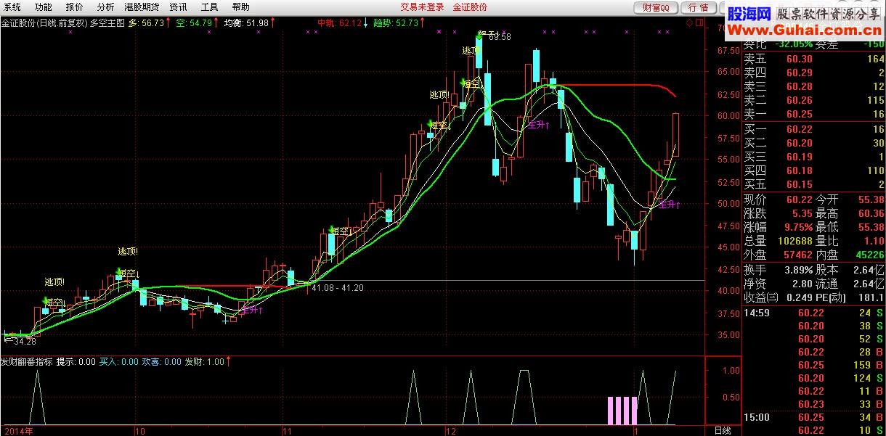Image resolution: width=886 pixels, height=436 pixels.
Task: Click the 金证股份 title label in the menu bar
Action: 470,7
